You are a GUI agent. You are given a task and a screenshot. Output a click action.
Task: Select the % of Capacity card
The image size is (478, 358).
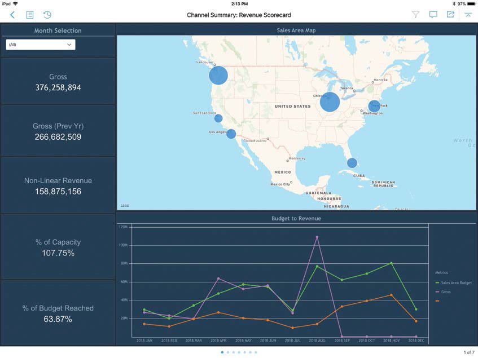pos(58,247)
